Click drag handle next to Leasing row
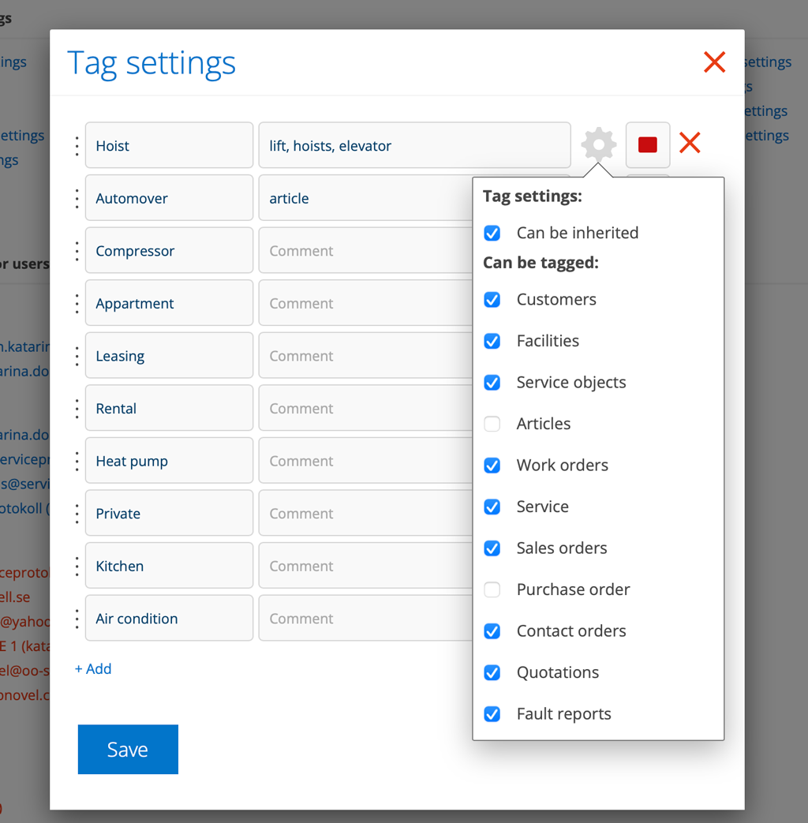Image resolution: width=808 pixels, height=823 pixels. (x=77, y=356)
